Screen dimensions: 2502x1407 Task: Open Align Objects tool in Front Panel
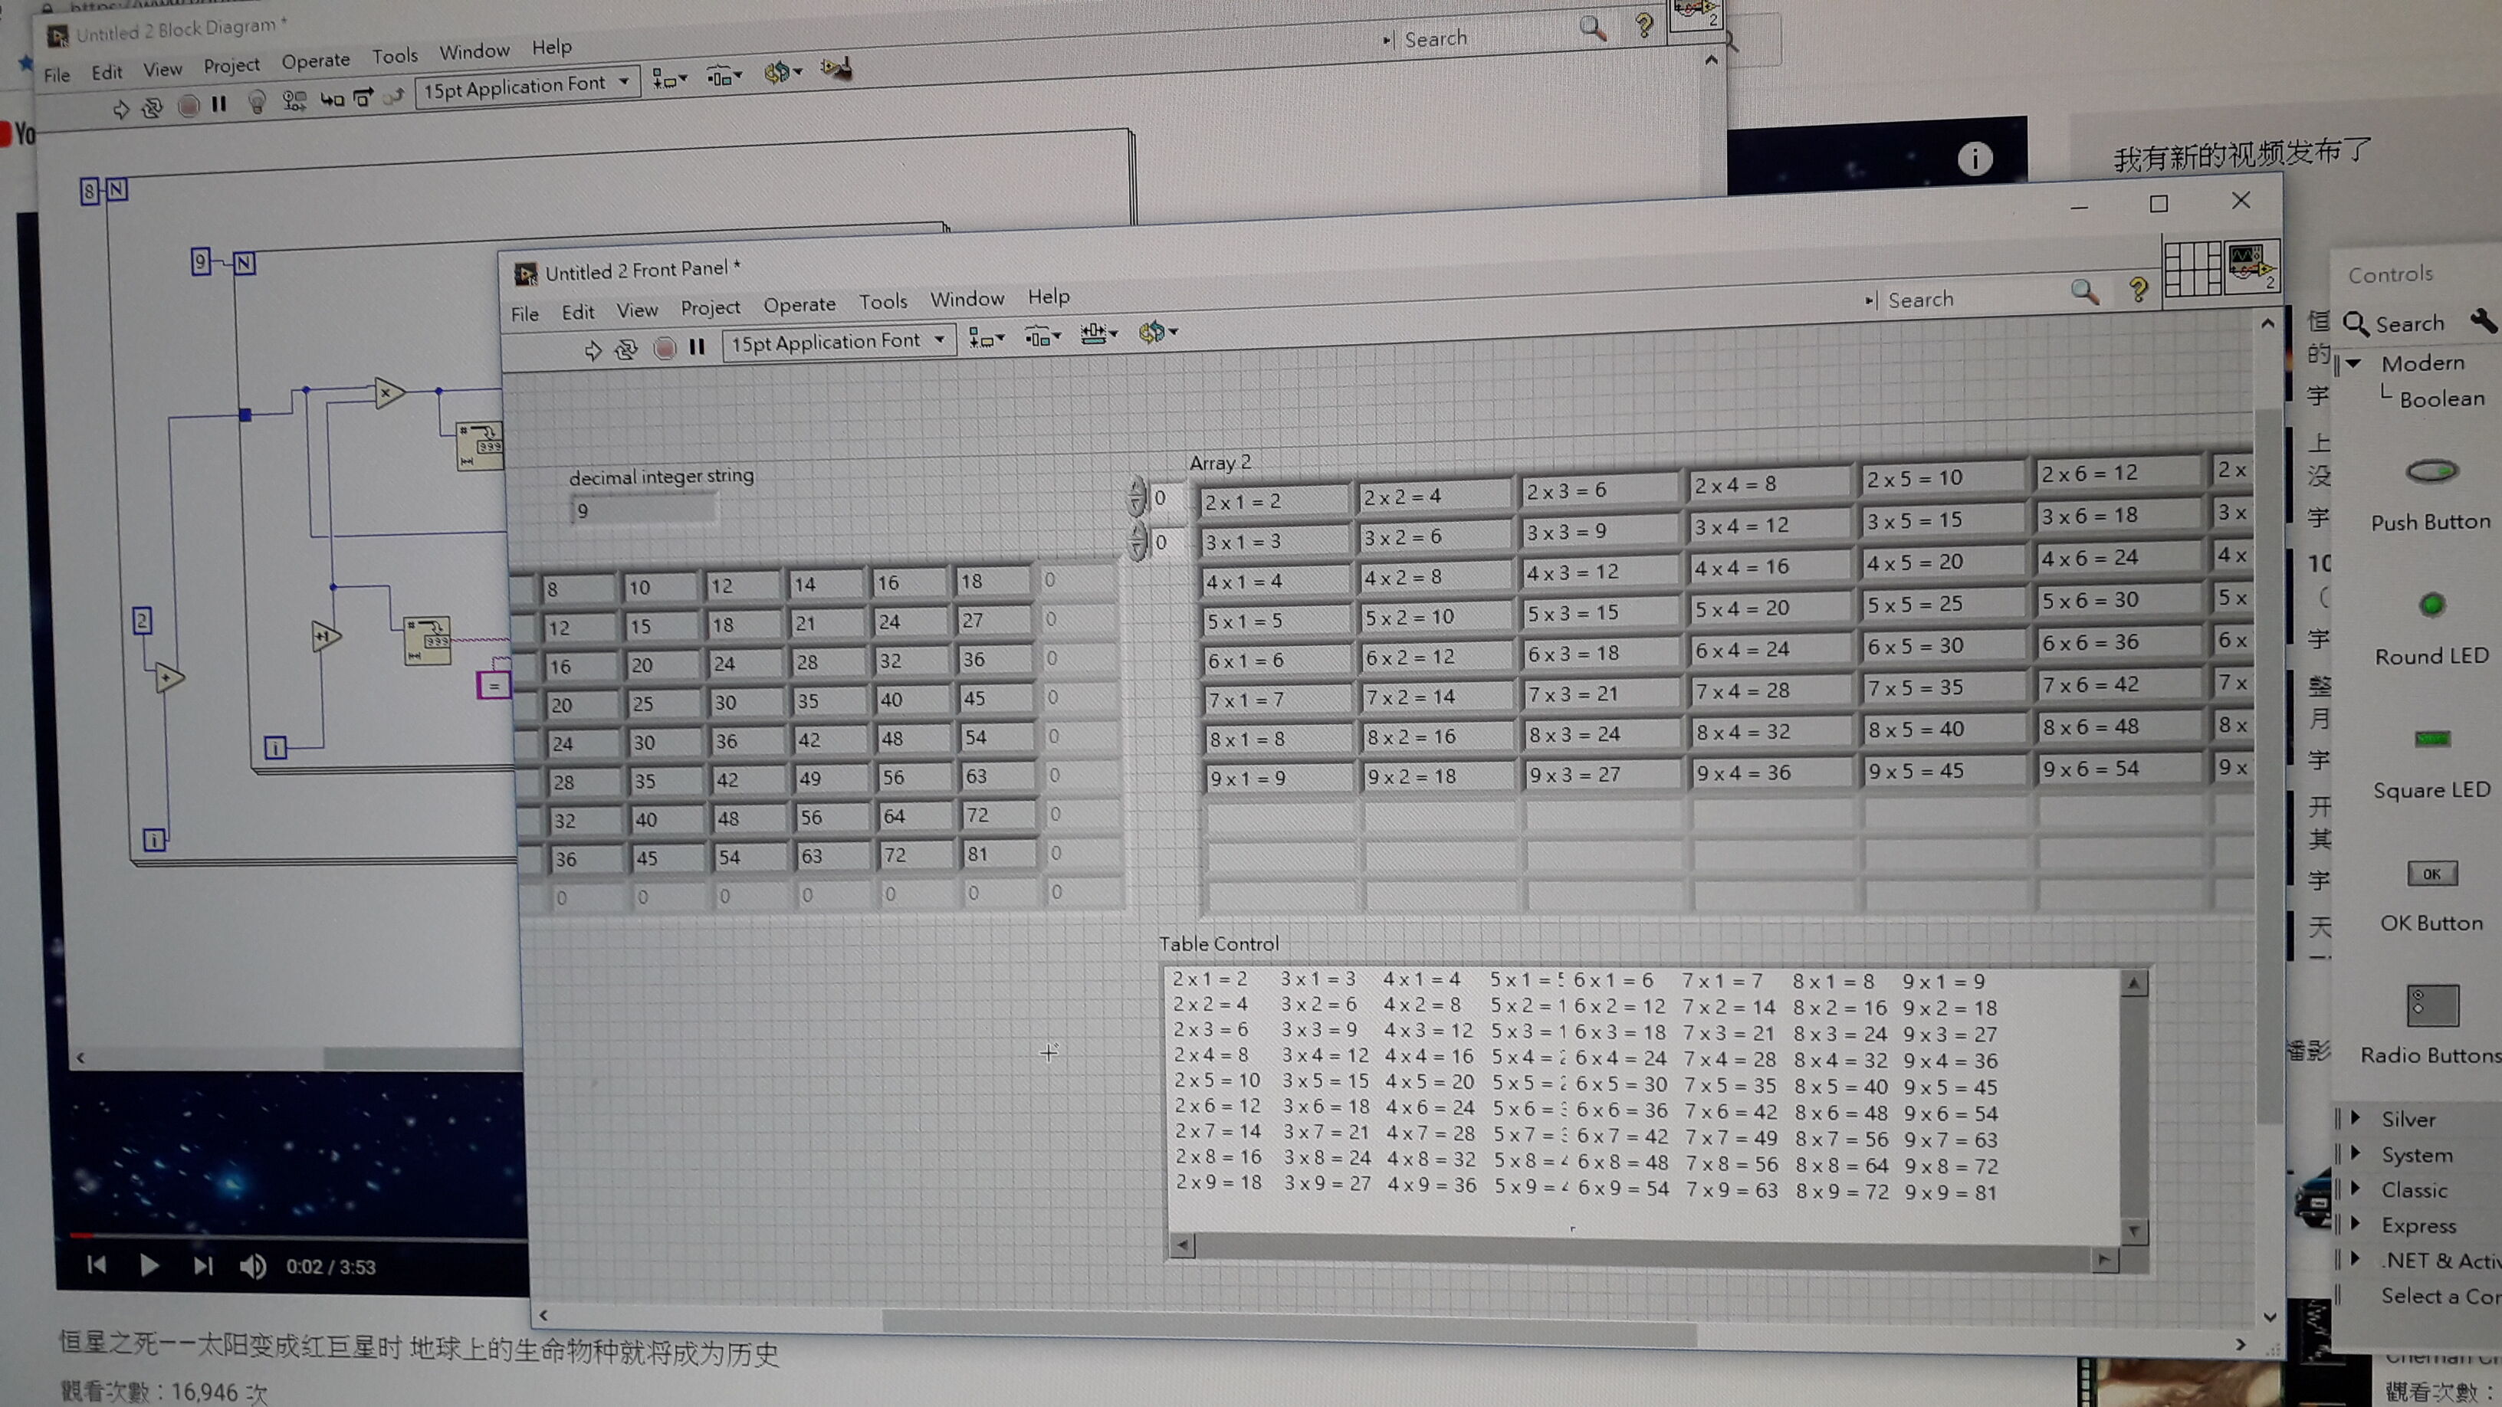coord(986,339)
